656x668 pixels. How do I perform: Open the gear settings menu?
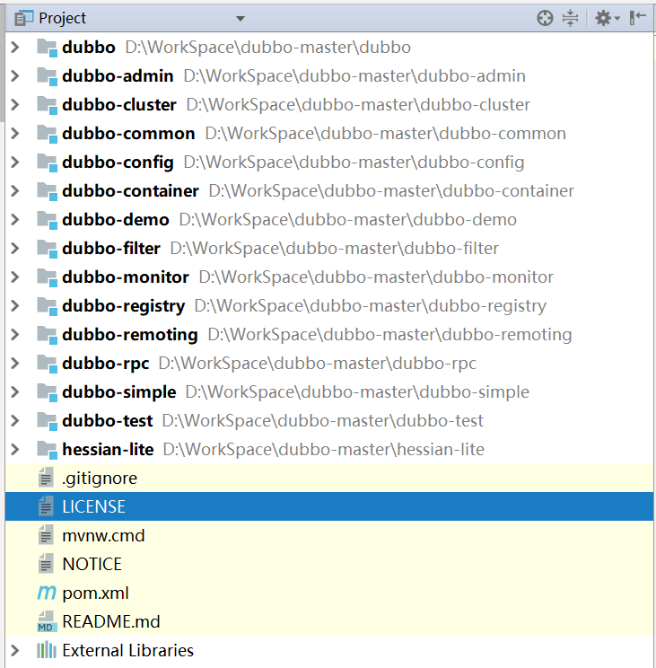pos(607,18)
